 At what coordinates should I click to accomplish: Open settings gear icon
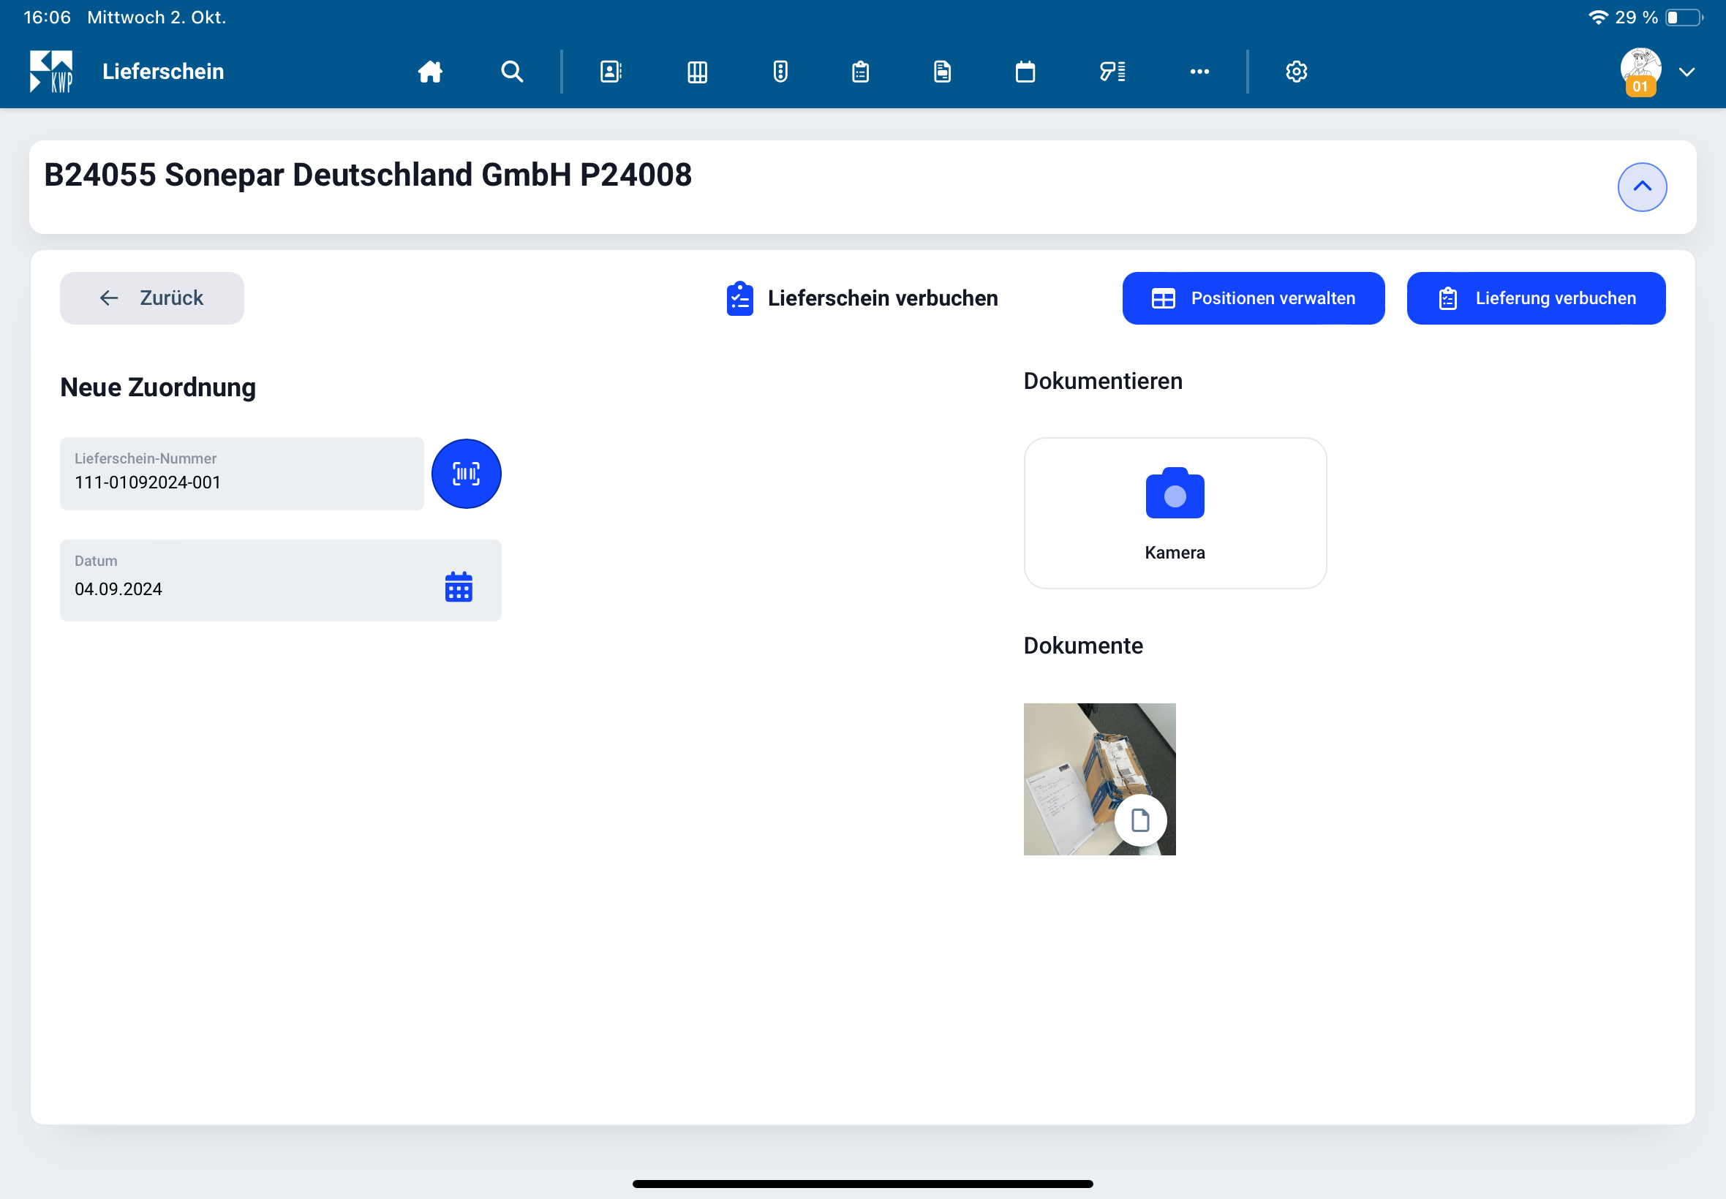point(1296,72)
